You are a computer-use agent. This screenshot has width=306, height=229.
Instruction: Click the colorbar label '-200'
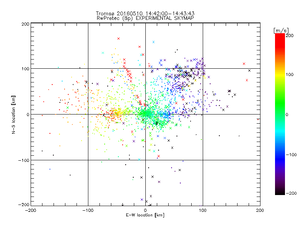[x=291, y=193]
